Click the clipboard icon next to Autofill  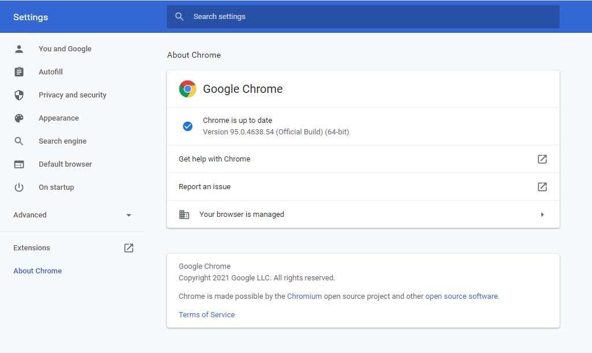point(19,72)
